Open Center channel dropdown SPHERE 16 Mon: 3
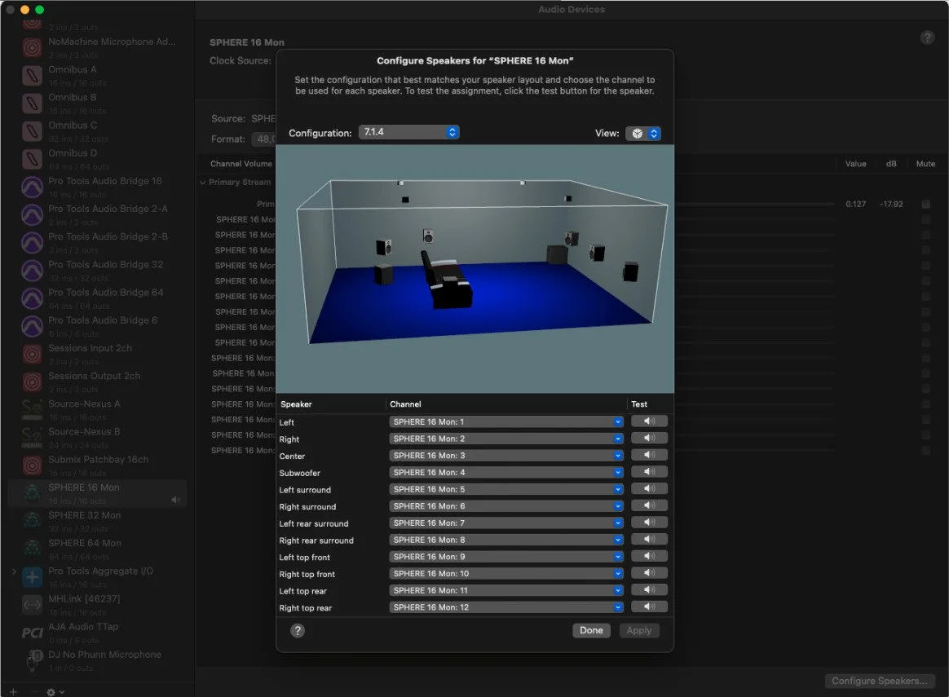949x697 pixels. coord(506,456)
